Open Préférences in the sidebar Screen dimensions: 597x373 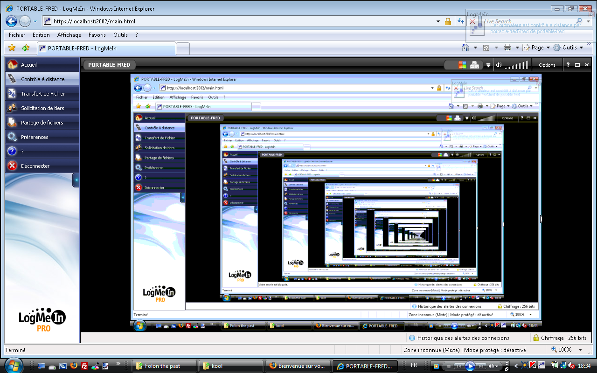click(x=42, y=137)
